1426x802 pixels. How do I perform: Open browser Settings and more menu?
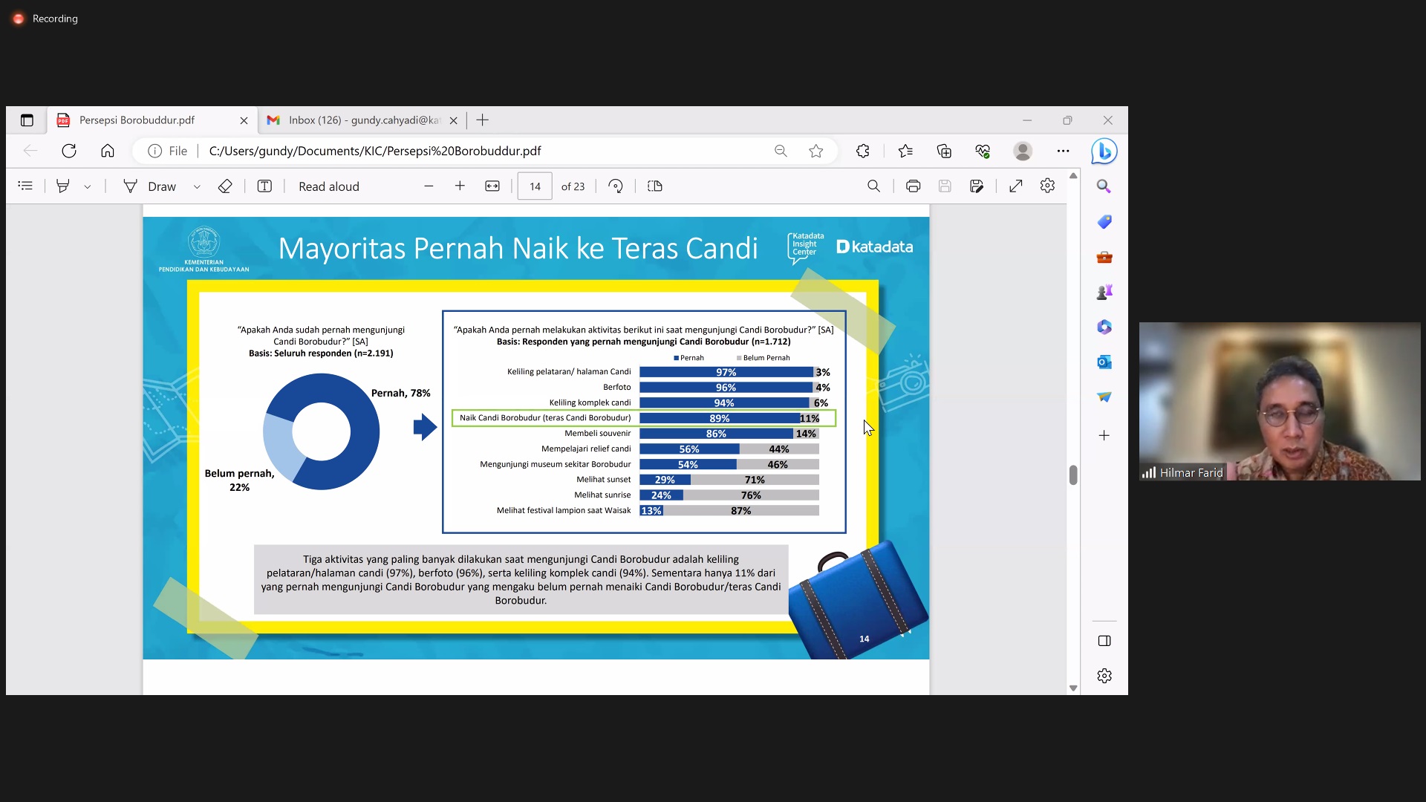coord(1063,151)
